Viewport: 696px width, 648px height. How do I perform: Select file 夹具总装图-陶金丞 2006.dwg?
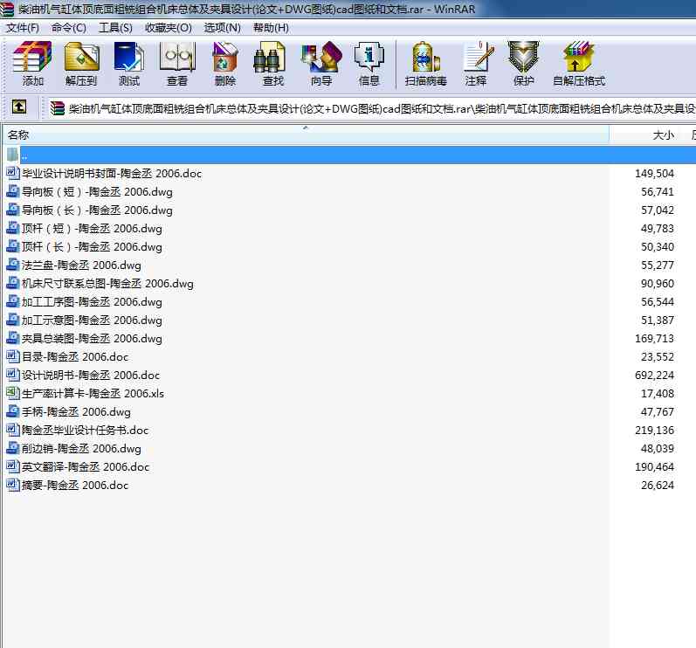click(x=92, y=339)
